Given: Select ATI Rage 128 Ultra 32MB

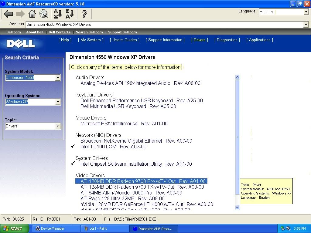Looking at the screenshot, I should pos(122,198).
